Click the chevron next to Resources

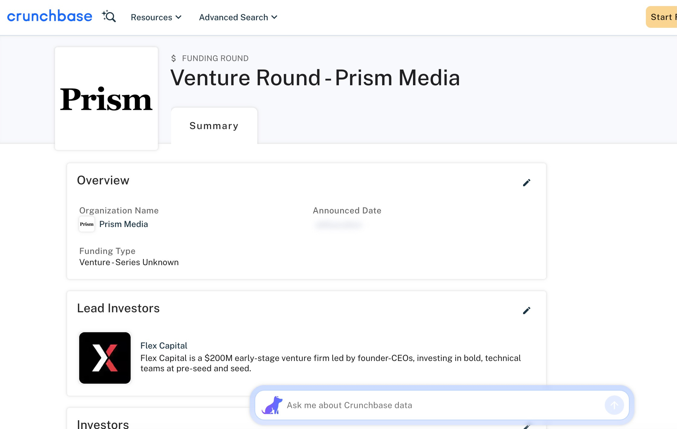coord(178,17)
